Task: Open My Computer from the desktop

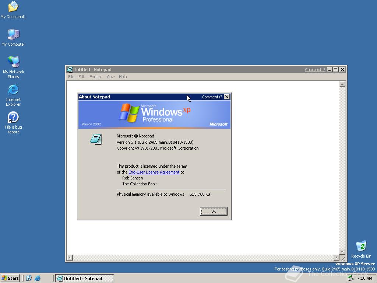Action: (x=13, y=35)
